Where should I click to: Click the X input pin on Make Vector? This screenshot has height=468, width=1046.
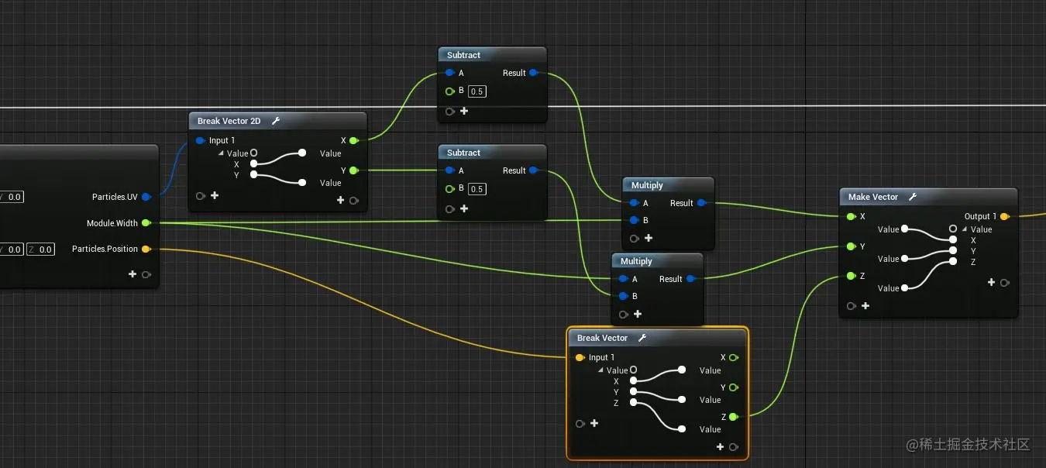tap(851, 216)
